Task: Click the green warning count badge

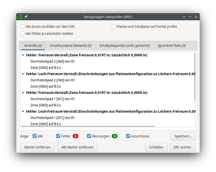Action: (x=115, y=136)
